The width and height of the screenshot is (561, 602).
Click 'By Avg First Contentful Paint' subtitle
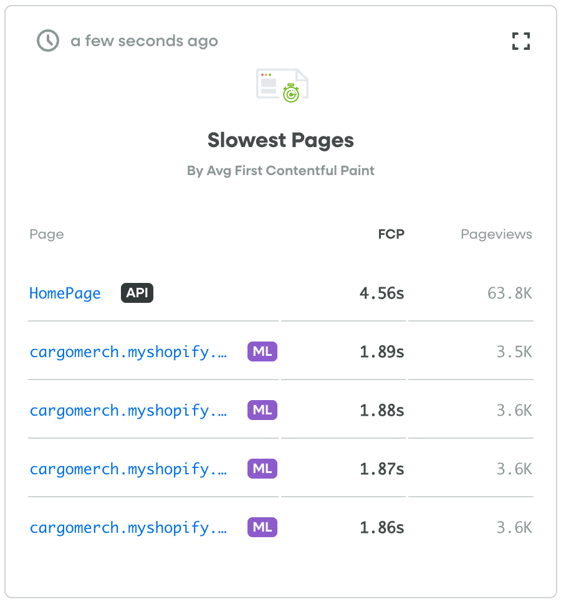pyautogui.click(x=280, y=171)
